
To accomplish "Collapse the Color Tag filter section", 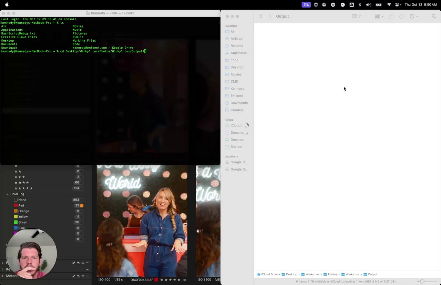I will tap(7, 194).
